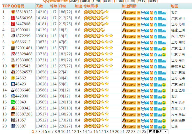Click the blue face avatar beside 46423
This screenshot has width=192, height=134.
(x=13, y=84)
